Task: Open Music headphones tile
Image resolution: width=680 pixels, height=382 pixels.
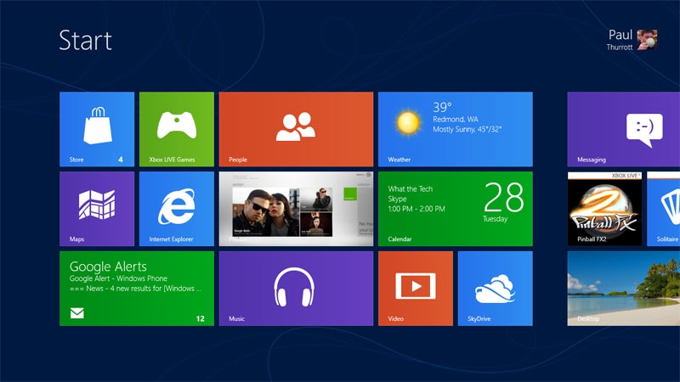Action: pyautogui.click(x=296, y=289)
